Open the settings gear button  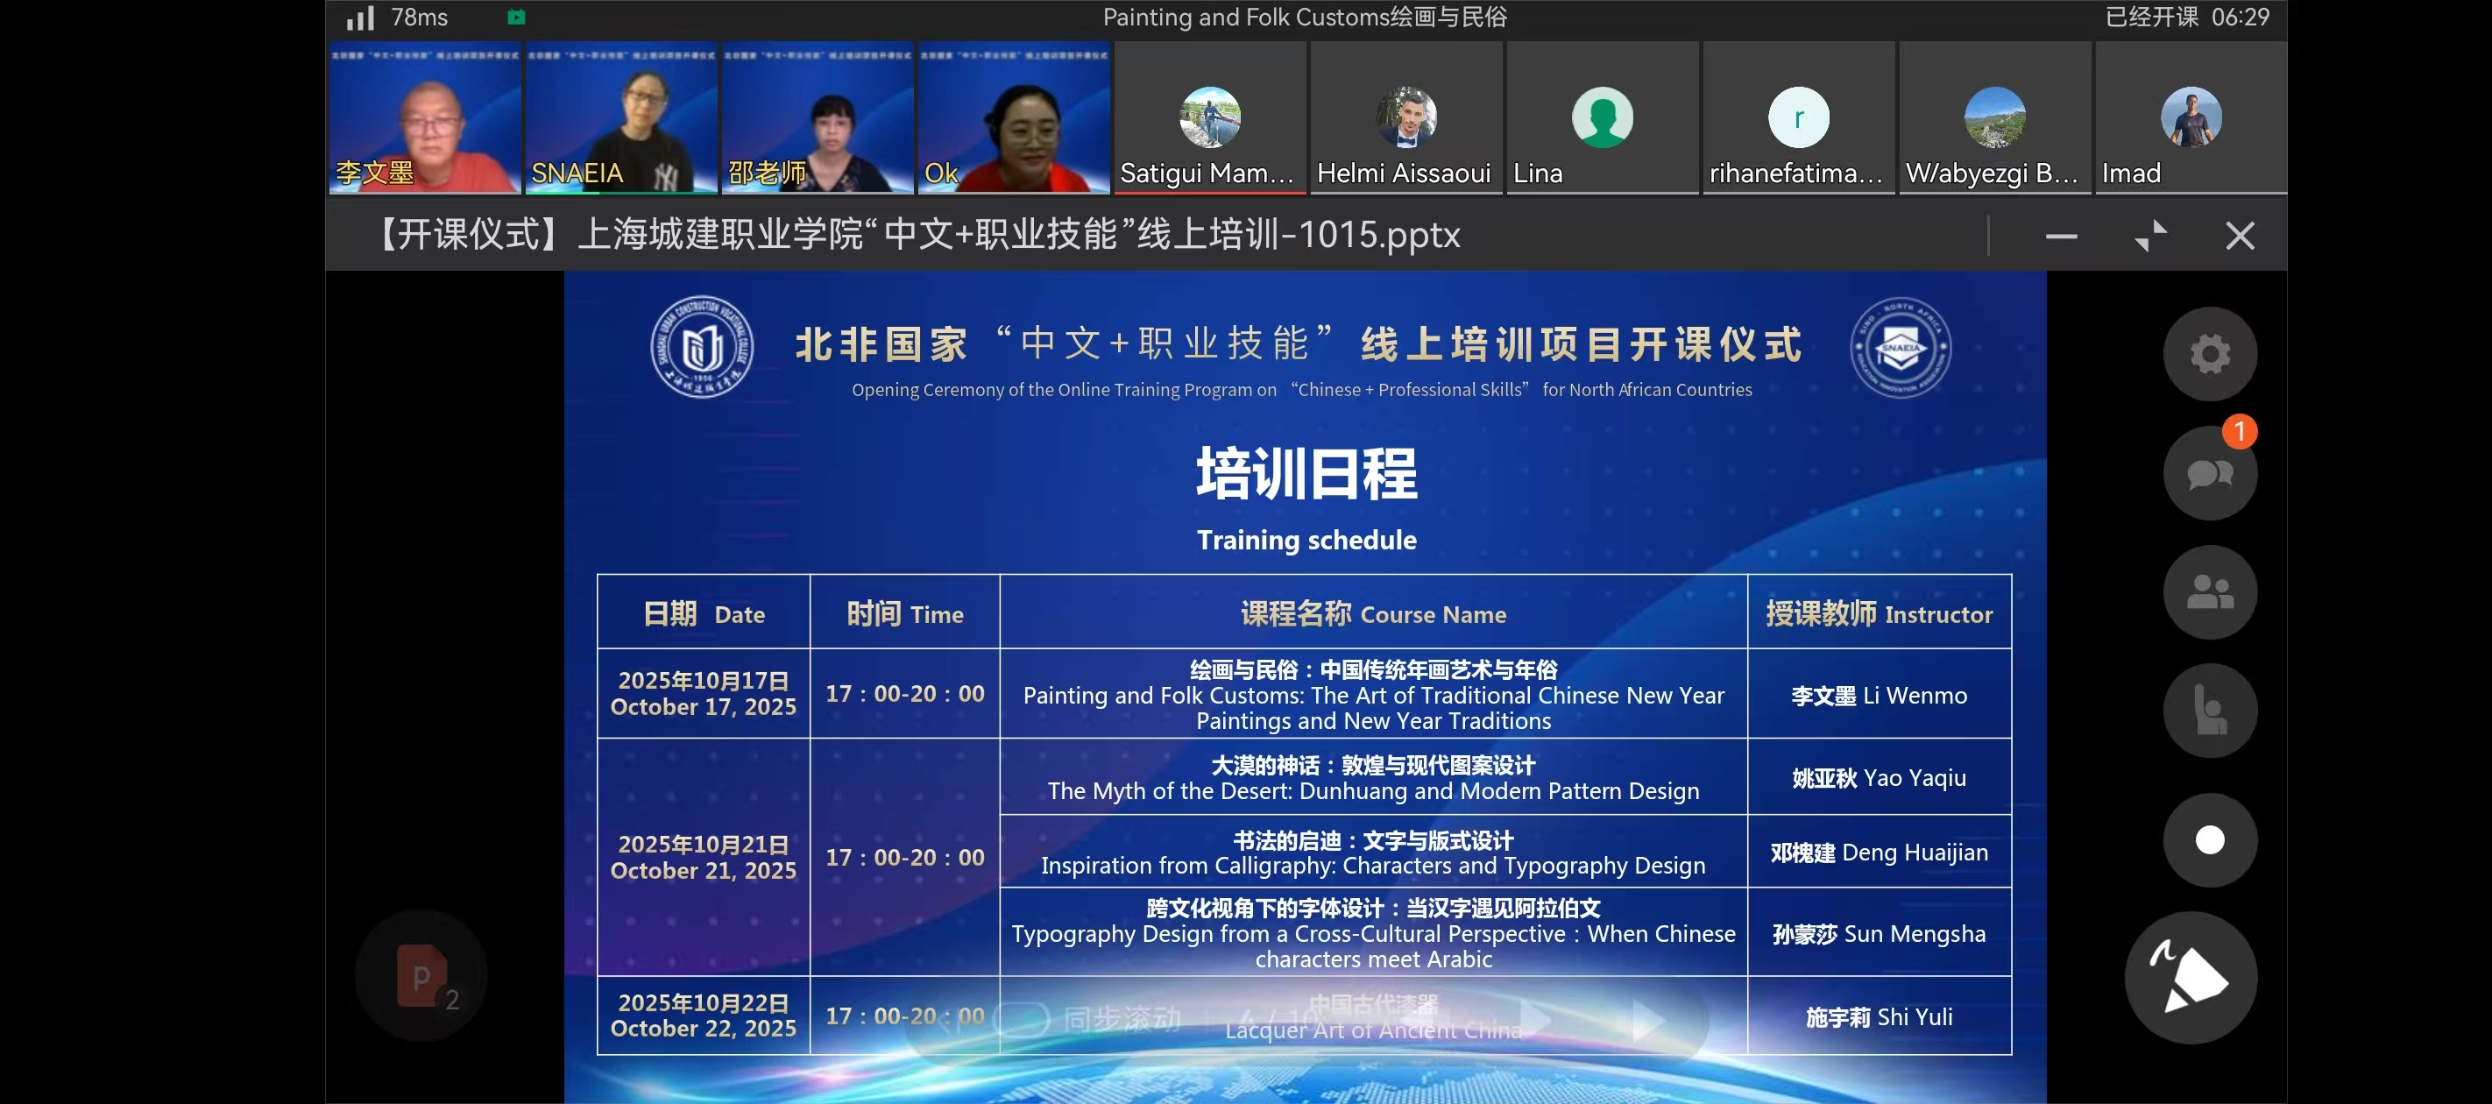click(2210, 354)
